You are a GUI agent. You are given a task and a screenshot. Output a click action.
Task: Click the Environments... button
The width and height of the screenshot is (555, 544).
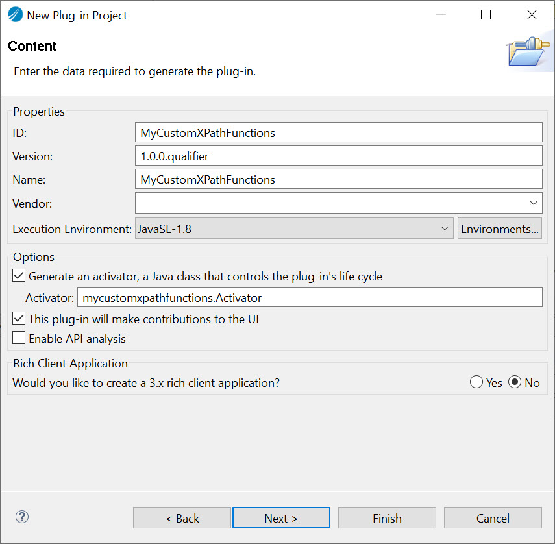pos(499,229)
